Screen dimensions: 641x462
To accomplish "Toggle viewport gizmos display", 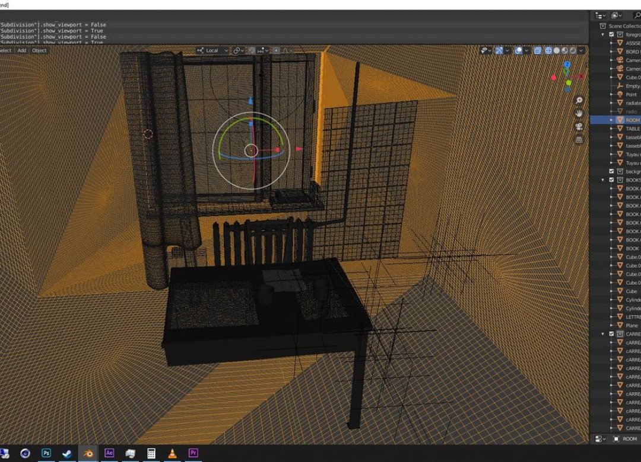I will pyautogui.click(x=499, y=50).
